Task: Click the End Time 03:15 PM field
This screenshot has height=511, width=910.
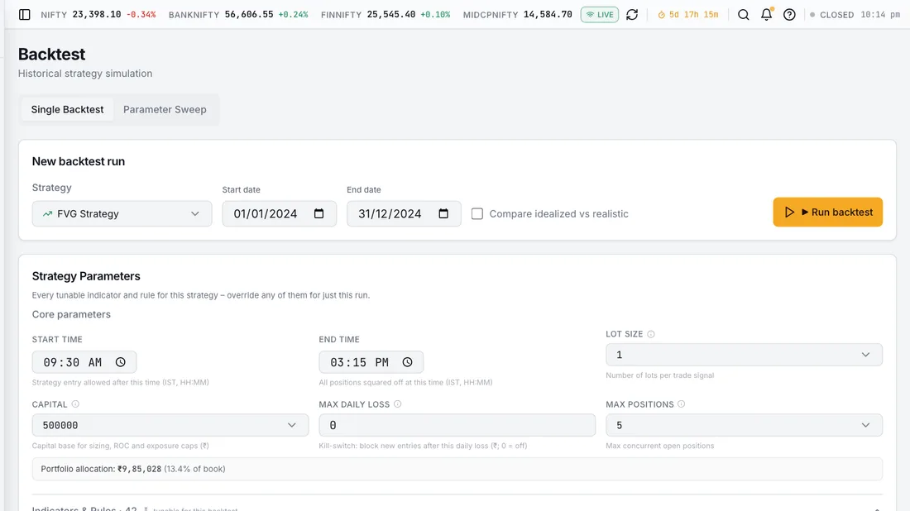Action: 371,362
